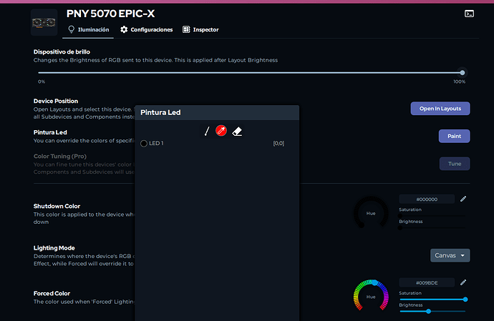
Task: Select the LED 1 circle indicator
Action: click(x=144, y=144)
